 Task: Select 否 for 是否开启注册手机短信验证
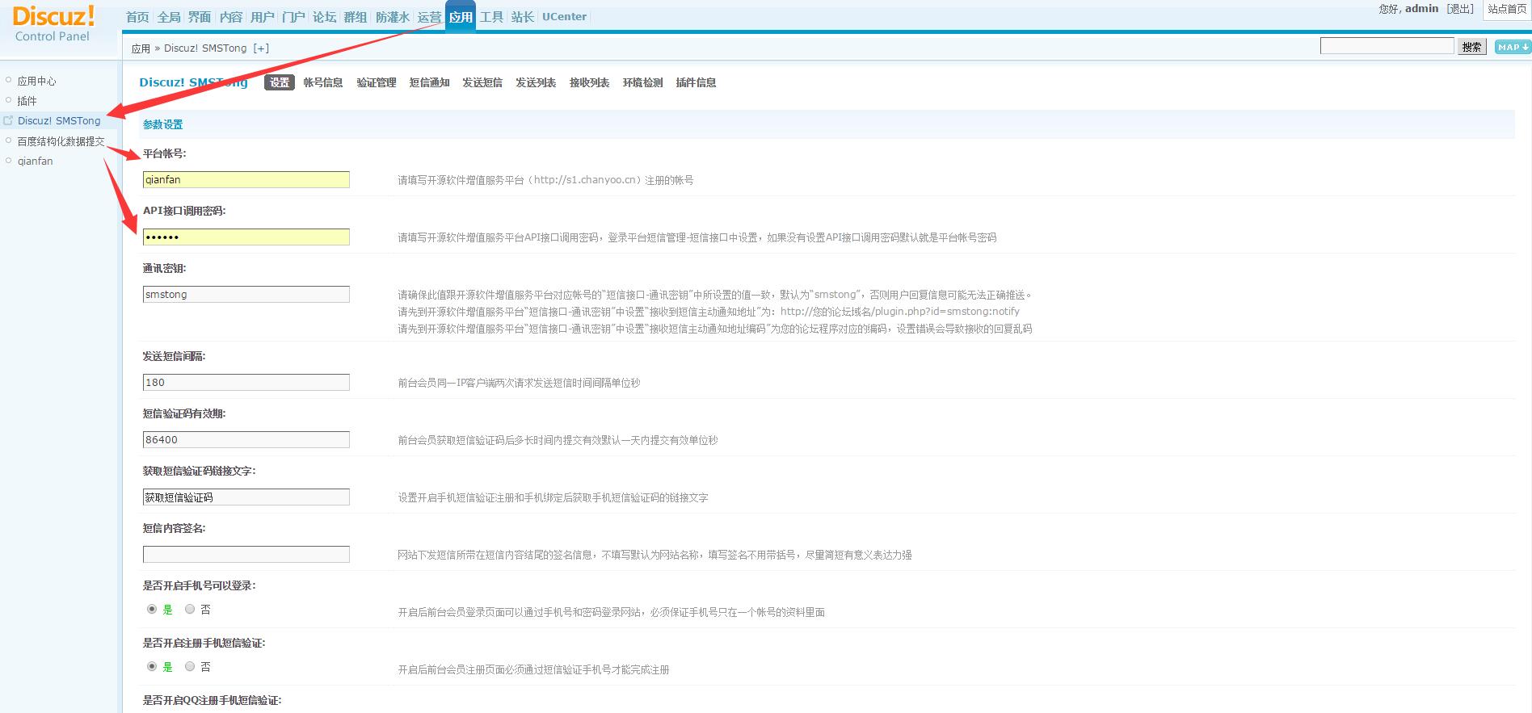(x=190, y=667)
